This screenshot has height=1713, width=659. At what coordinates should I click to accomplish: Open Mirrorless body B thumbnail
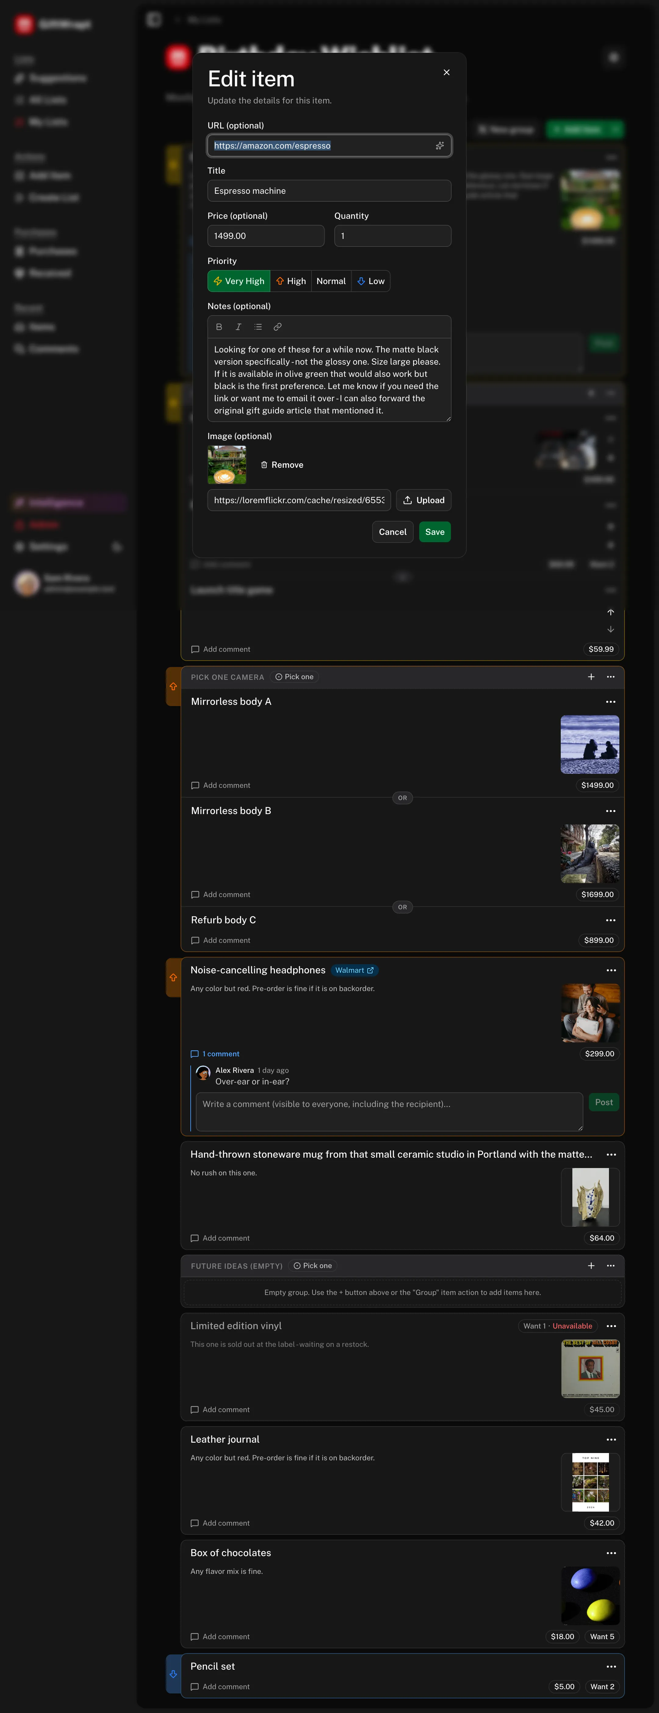pos(590,854)
